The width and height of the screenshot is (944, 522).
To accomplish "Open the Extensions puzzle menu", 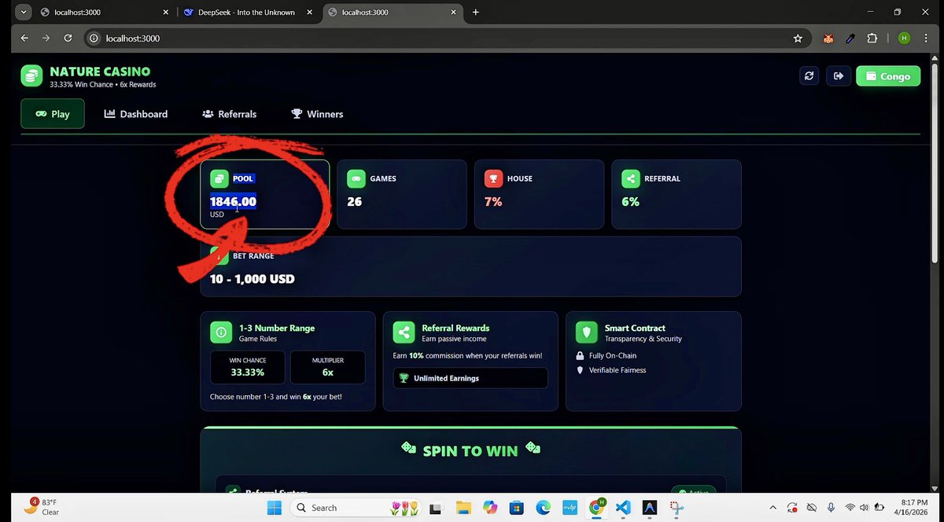I will click(x=872, y=38).
